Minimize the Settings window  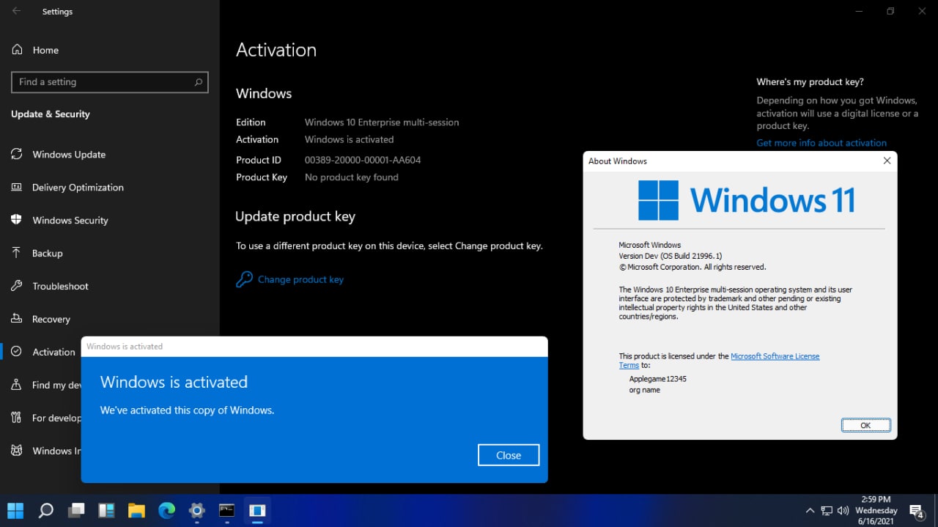click(857, 11)
